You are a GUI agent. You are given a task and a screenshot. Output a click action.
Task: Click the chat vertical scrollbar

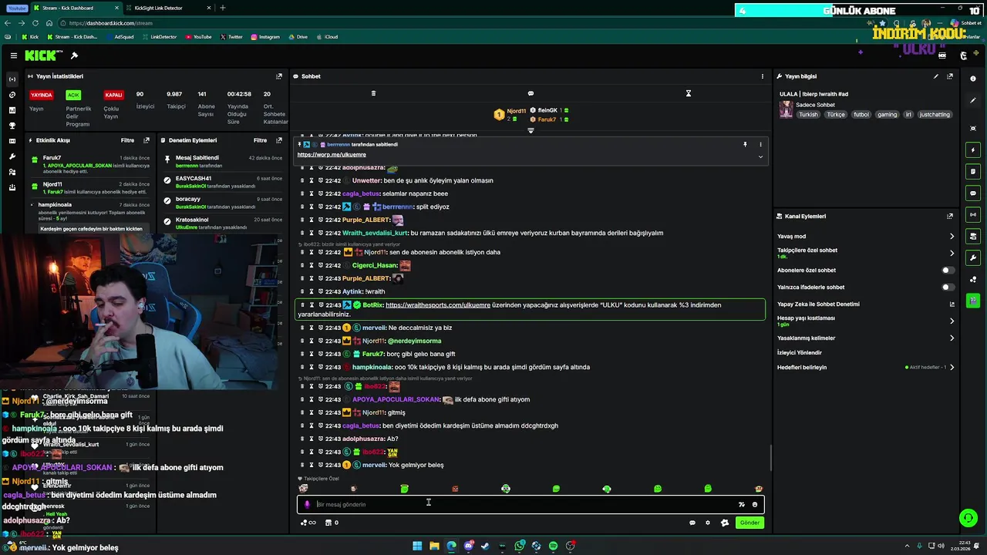(770, 459)
